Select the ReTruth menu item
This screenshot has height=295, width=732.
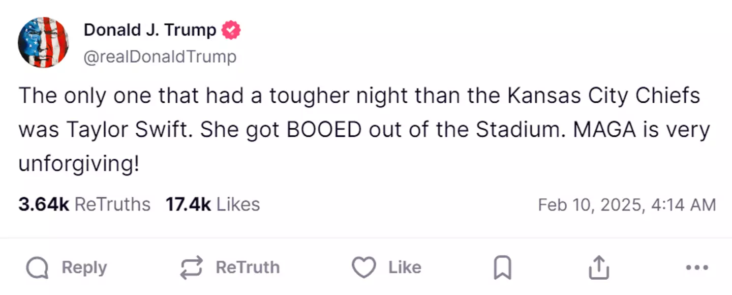point(229,267)
